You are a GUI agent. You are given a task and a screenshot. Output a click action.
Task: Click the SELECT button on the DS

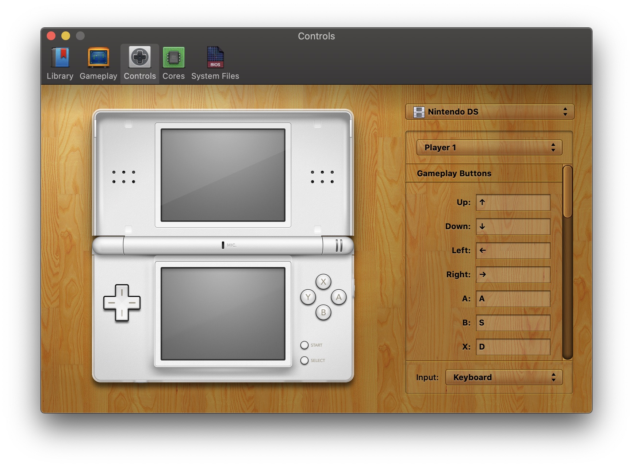304,360
